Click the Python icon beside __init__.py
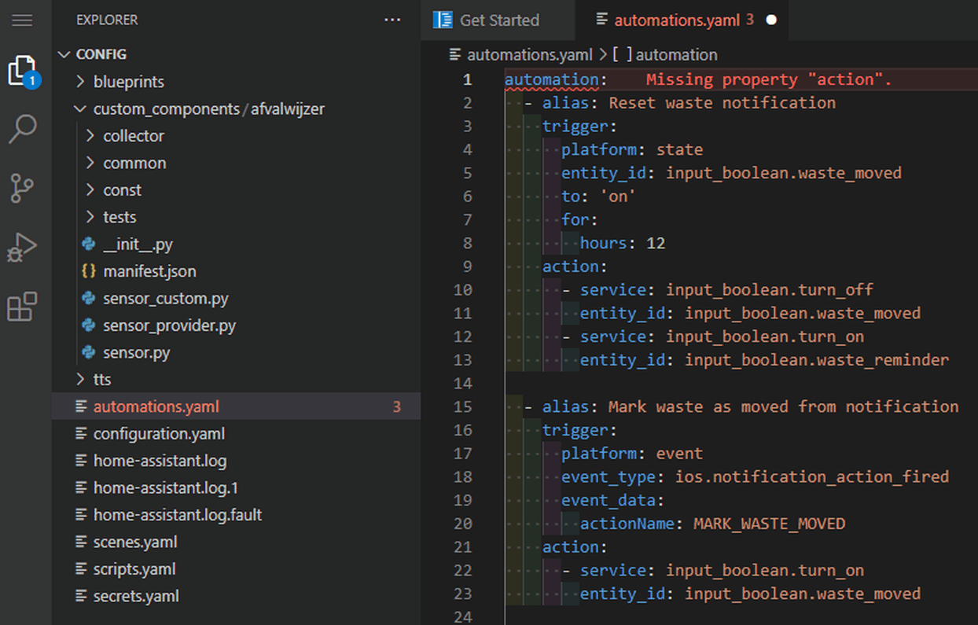The width and height of the screenshot is (978, 625). [89, 244]
